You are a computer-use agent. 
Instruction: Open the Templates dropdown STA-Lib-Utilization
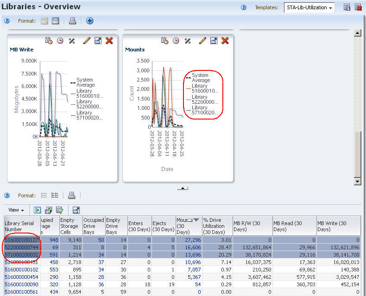309,8
